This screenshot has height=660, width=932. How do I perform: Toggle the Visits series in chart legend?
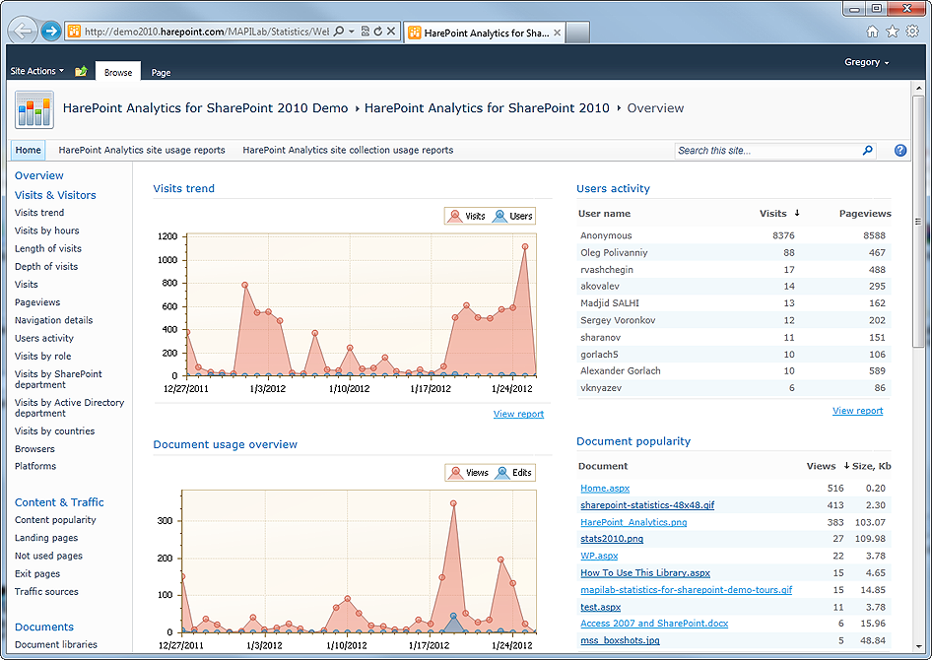[x=467, y=216]
